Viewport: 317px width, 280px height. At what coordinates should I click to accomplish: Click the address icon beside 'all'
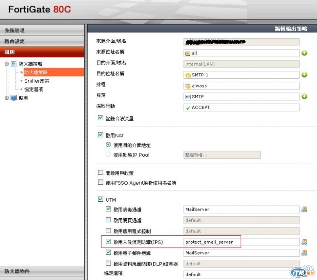click(188, 53)
